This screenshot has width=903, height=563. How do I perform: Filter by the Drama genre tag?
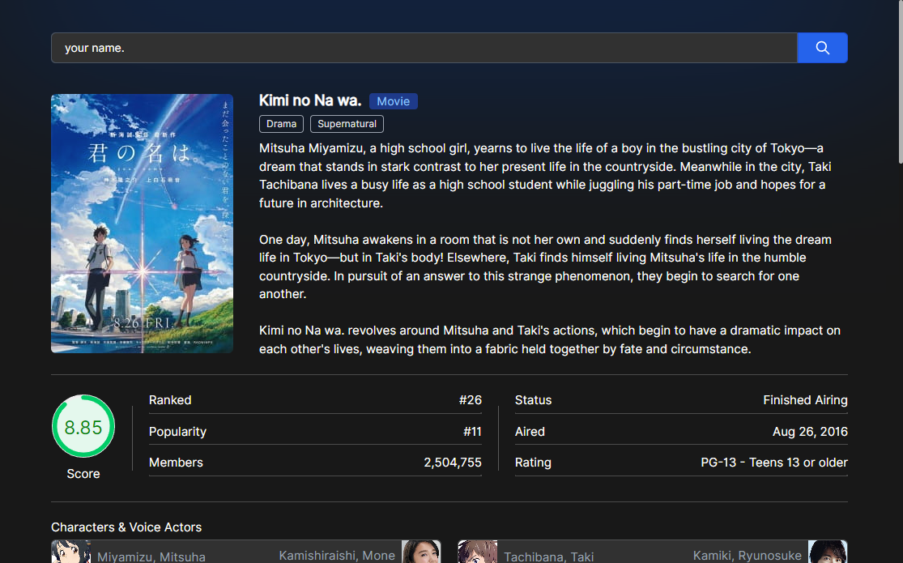click(282, 124)
